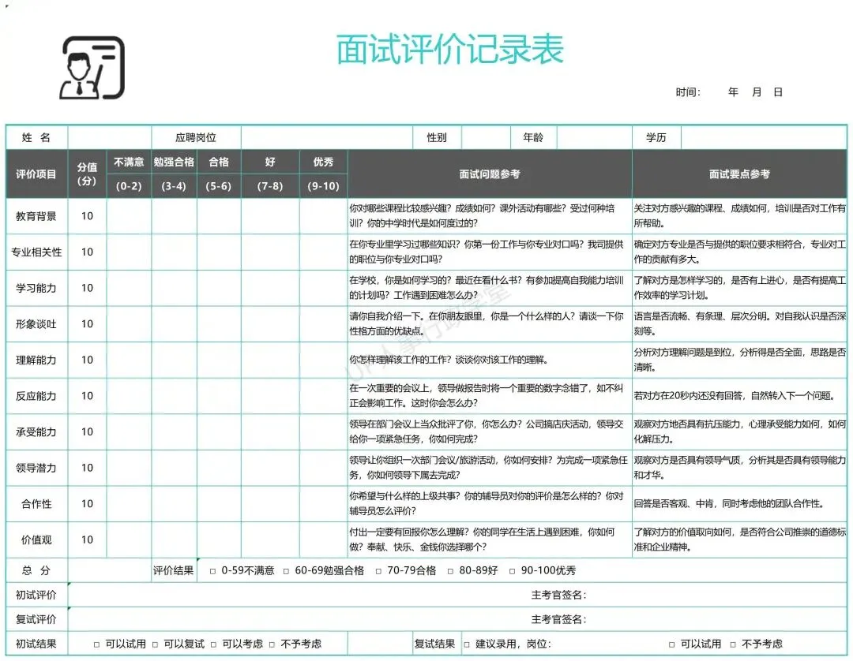The width and height of the screenshot is (853, 661).
Task: Click the interviewer logo icon
Action: (92, 68)
